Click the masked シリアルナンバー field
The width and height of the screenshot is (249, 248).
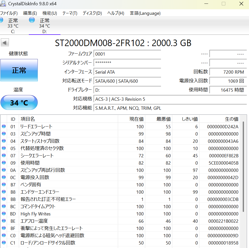click(x=127, y=63)
